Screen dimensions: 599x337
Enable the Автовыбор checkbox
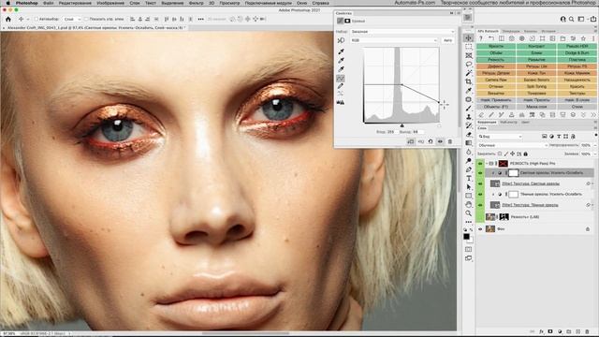tap(37, 19)
